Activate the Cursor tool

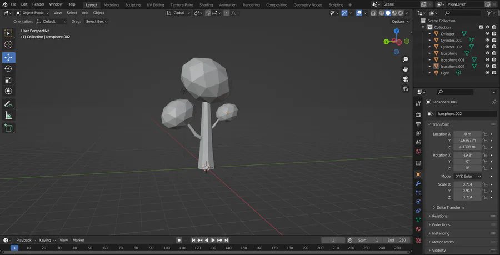(x=8, y=44)
